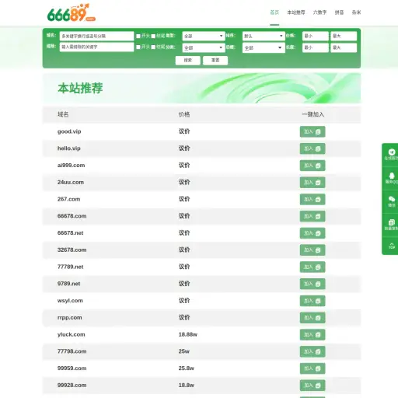The width and height of the screenshot is (398, 398).
Task: Click the 66689.com site logo
Action: click(x=72, y=12)
